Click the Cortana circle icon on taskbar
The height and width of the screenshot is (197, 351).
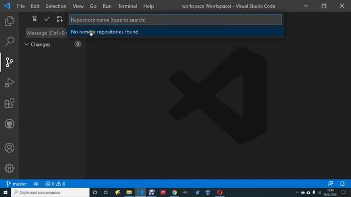coord(95,192)
